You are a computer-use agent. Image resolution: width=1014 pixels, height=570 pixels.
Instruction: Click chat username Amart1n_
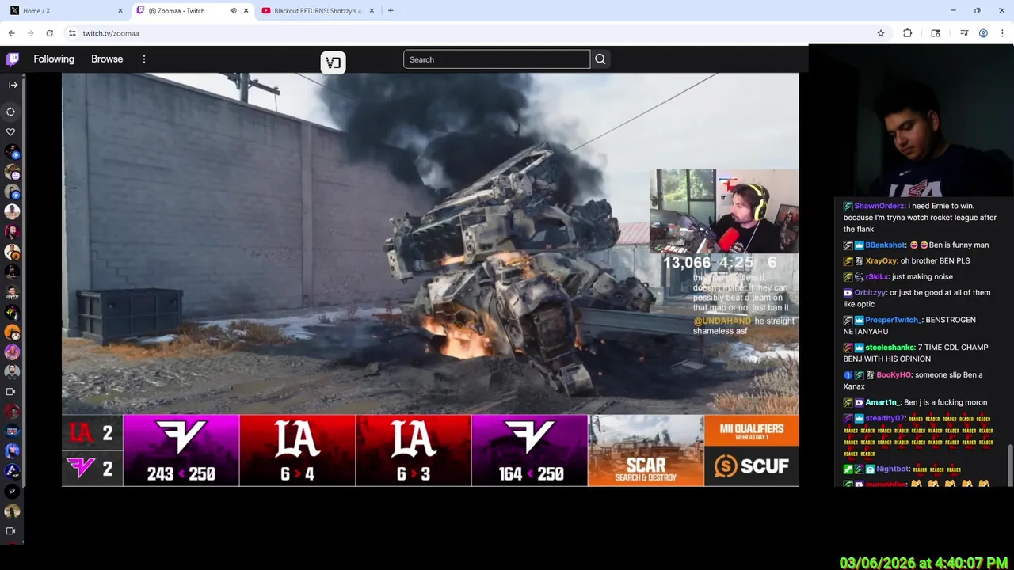tap(882, 403)
